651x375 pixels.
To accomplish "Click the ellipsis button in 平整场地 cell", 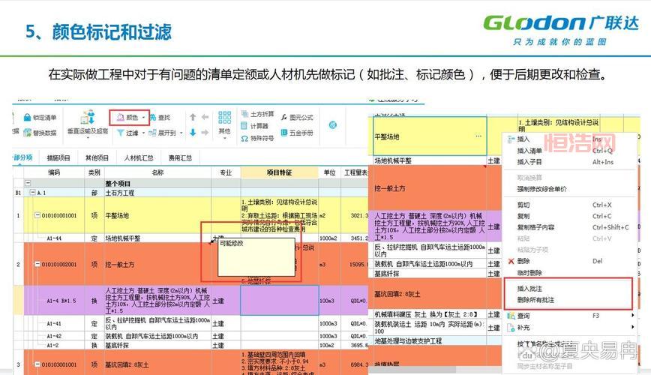I will point(478,136).
